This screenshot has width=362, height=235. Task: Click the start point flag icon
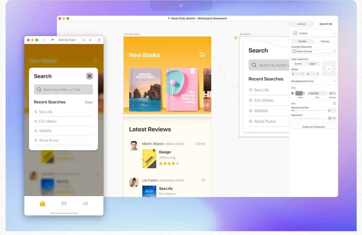tap(53, 40)
